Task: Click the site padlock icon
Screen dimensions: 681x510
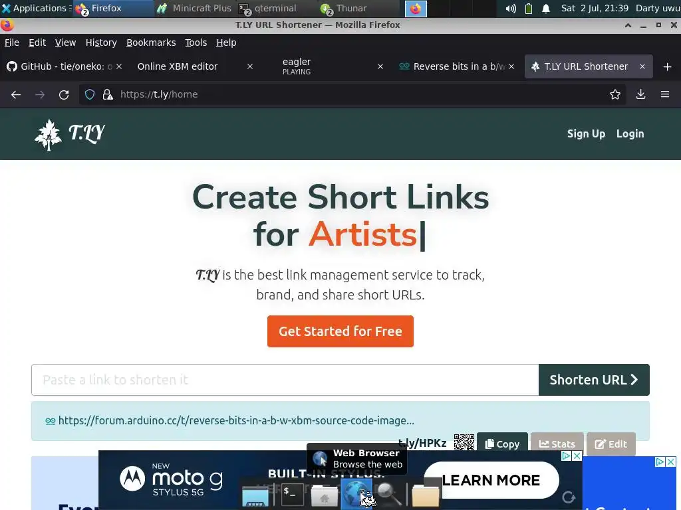Action: click(107, 94)
